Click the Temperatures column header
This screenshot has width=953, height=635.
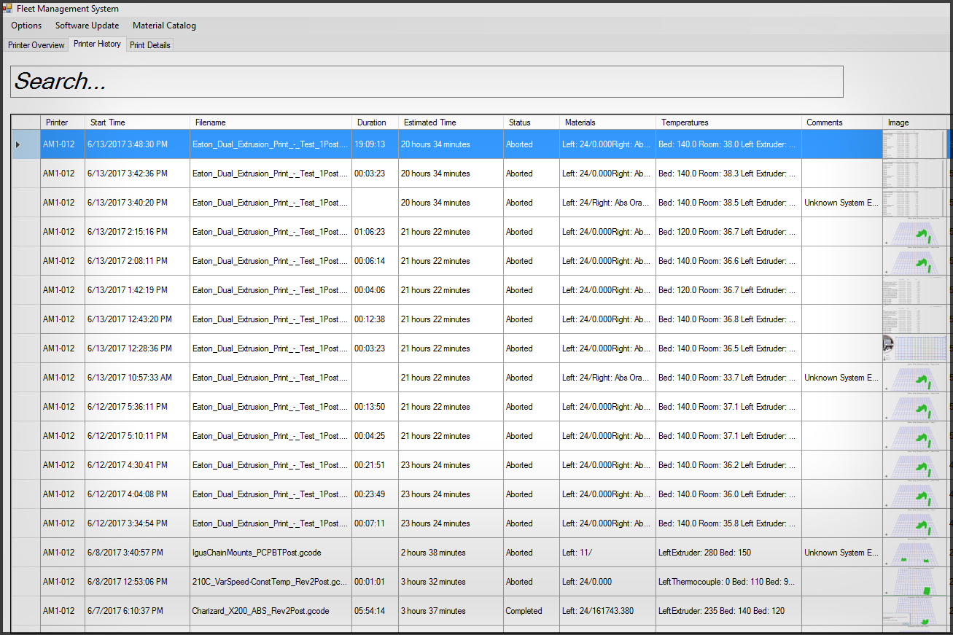728,122
